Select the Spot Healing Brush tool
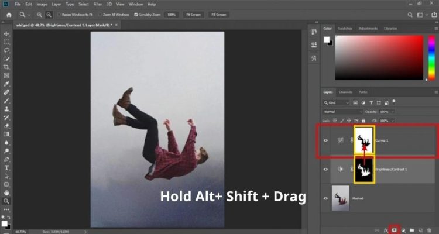Screen dimensions: 439x234 pos(6,92)
